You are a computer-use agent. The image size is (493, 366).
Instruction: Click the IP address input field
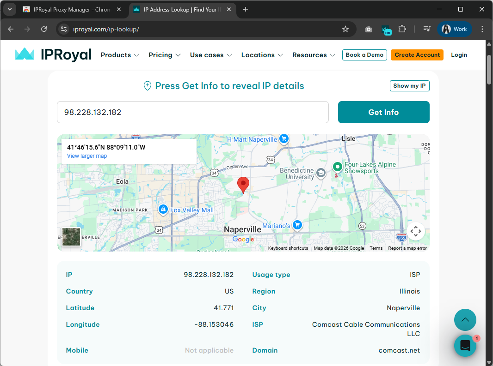192,112
